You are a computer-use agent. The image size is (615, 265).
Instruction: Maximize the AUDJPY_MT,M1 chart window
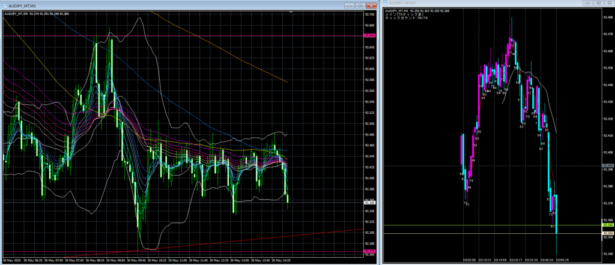click(598, 3)
